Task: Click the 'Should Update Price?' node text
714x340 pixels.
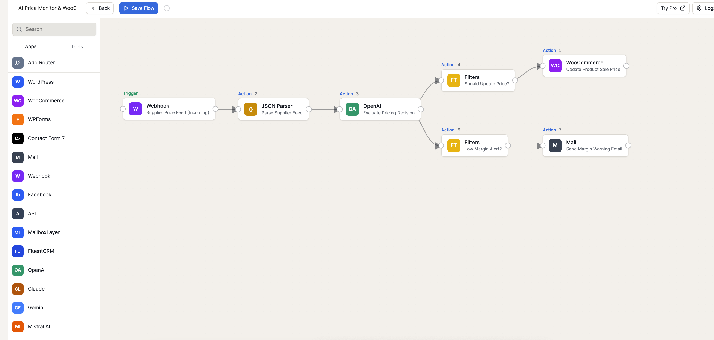Action: point(487,84)
